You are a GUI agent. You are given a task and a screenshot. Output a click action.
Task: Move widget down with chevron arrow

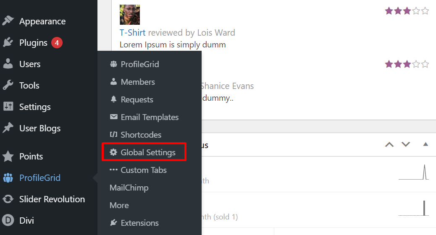[x=406, y=144]
